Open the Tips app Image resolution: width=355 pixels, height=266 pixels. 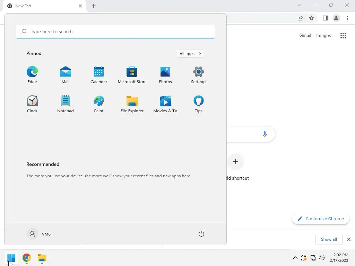[199, 104]
